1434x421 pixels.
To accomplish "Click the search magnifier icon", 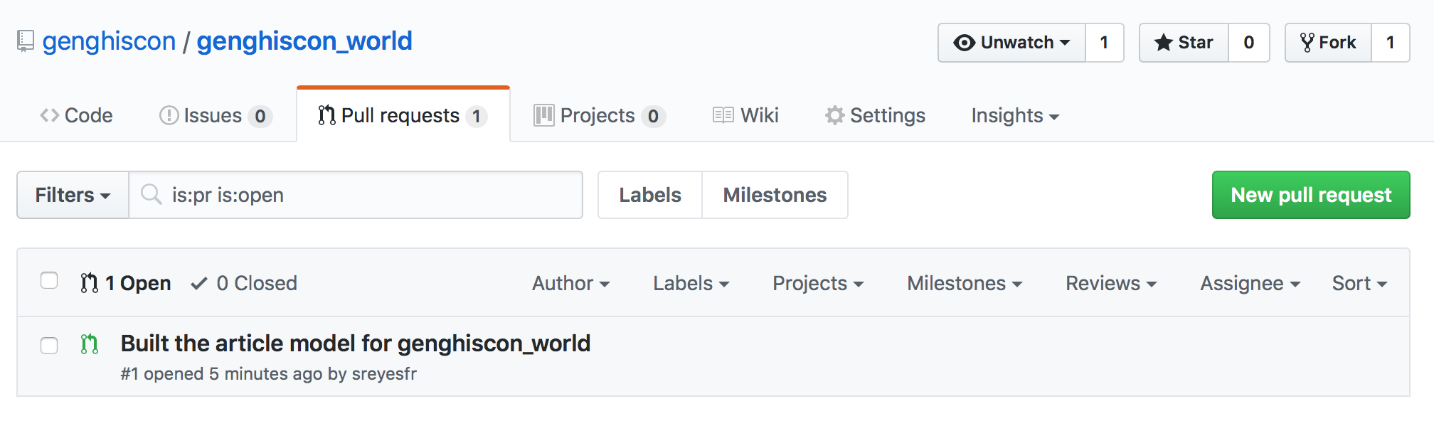I will (151, 194).
